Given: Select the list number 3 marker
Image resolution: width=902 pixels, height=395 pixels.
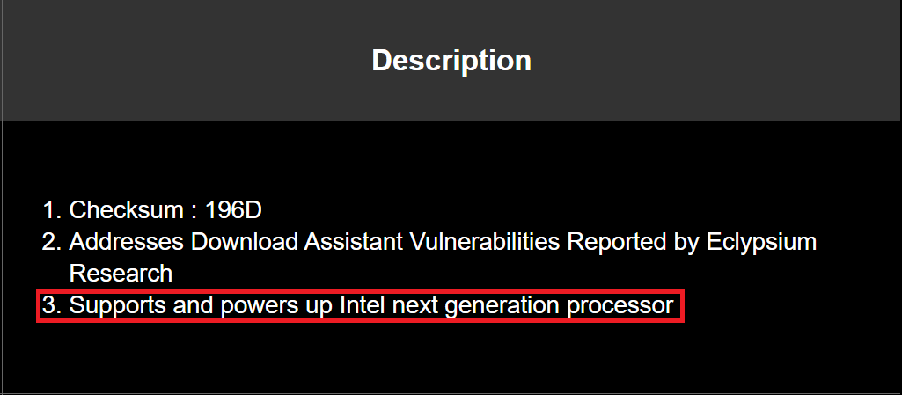Looking at the screenshot, I should click(51, 307).
